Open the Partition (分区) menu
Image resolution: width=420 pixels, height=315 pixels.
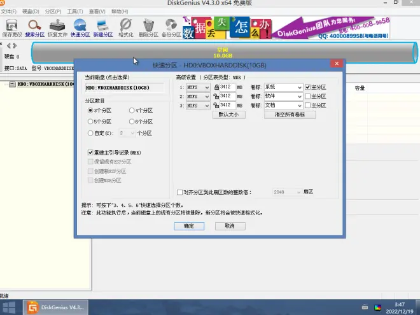click(53, 11)
